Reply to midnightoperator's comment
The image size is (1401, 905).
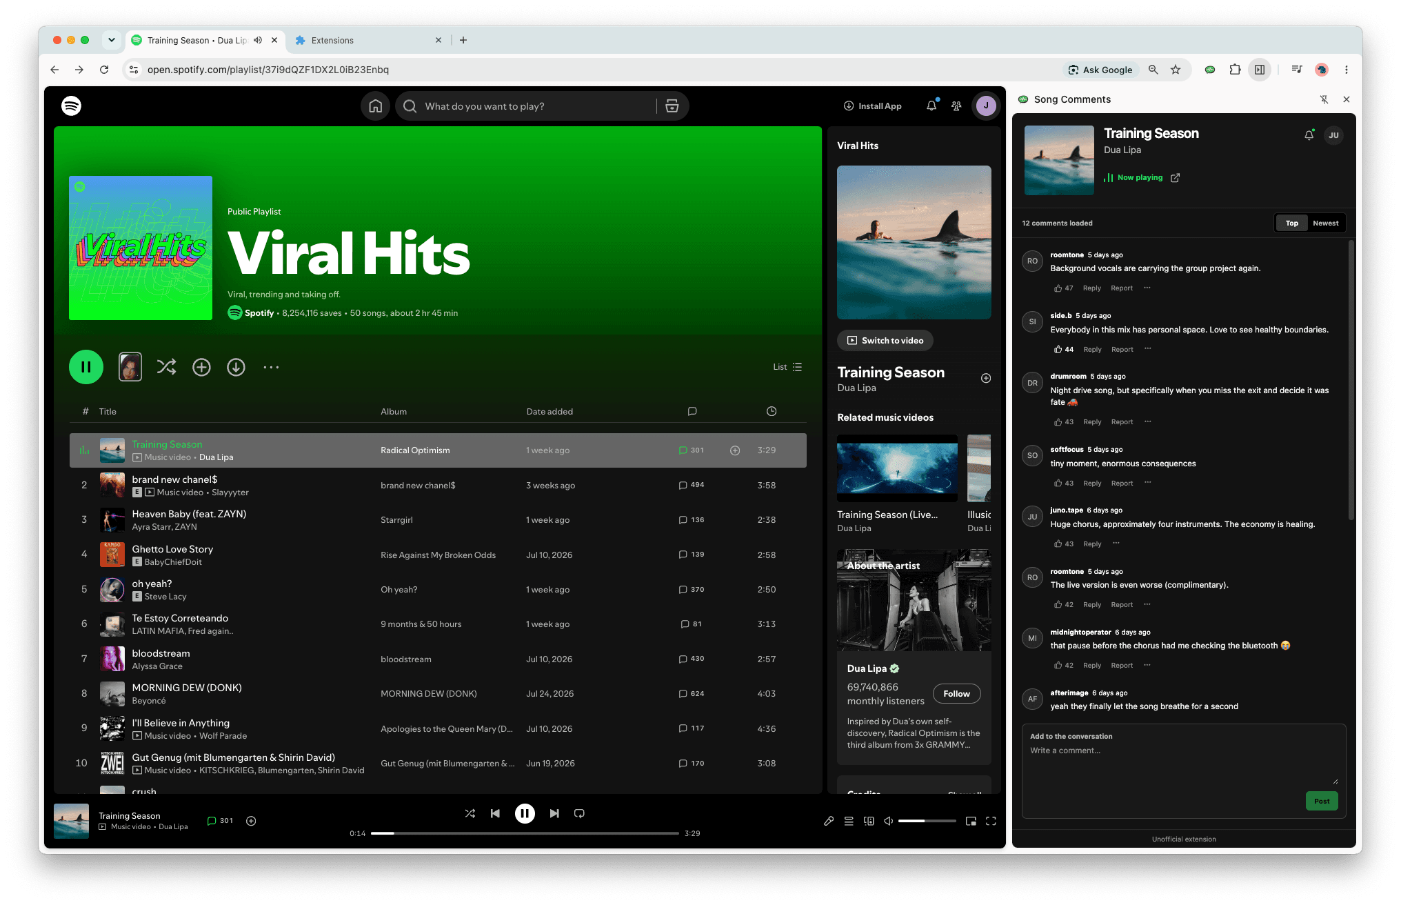tap(1092, 666)
